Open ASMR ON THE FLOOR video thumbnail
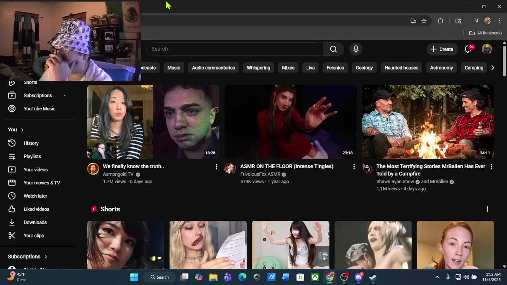The image size is (507, 285). 290,122
